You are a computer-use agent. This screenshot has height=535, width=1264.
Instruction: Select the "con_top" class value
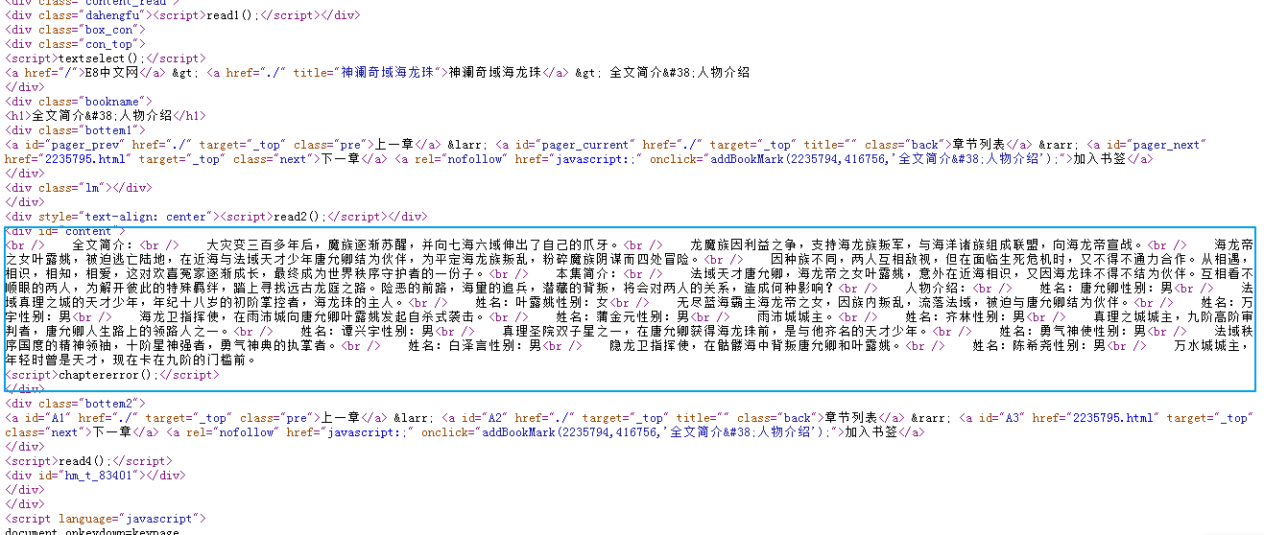pos(108,44)
